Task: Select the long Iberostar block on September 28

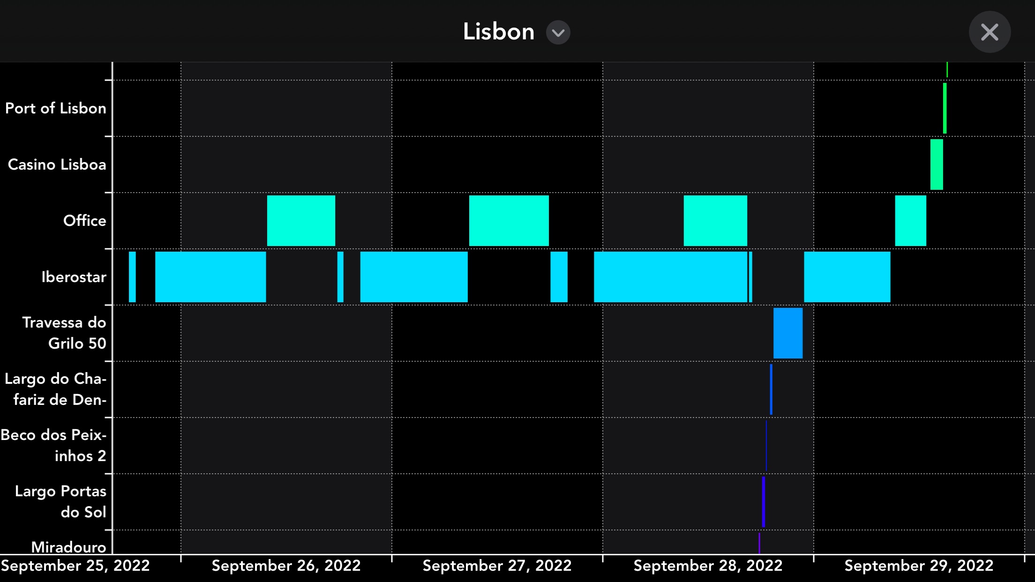Action: pyautogui.click(x=670, y=277)
